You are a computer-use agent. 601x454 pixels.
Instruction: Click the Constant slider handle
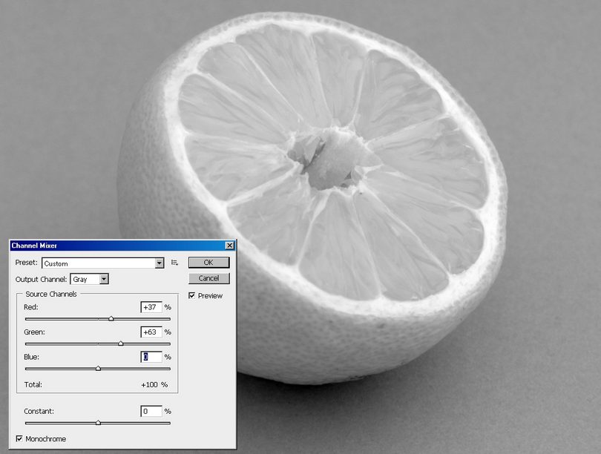click(x=98, y=422)
